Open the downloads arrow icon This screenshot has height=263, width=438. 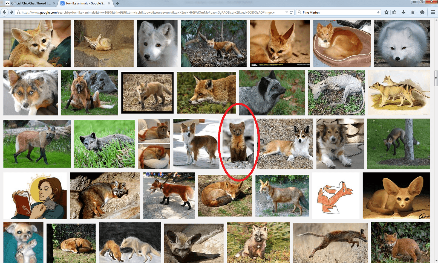pos(404,12)
